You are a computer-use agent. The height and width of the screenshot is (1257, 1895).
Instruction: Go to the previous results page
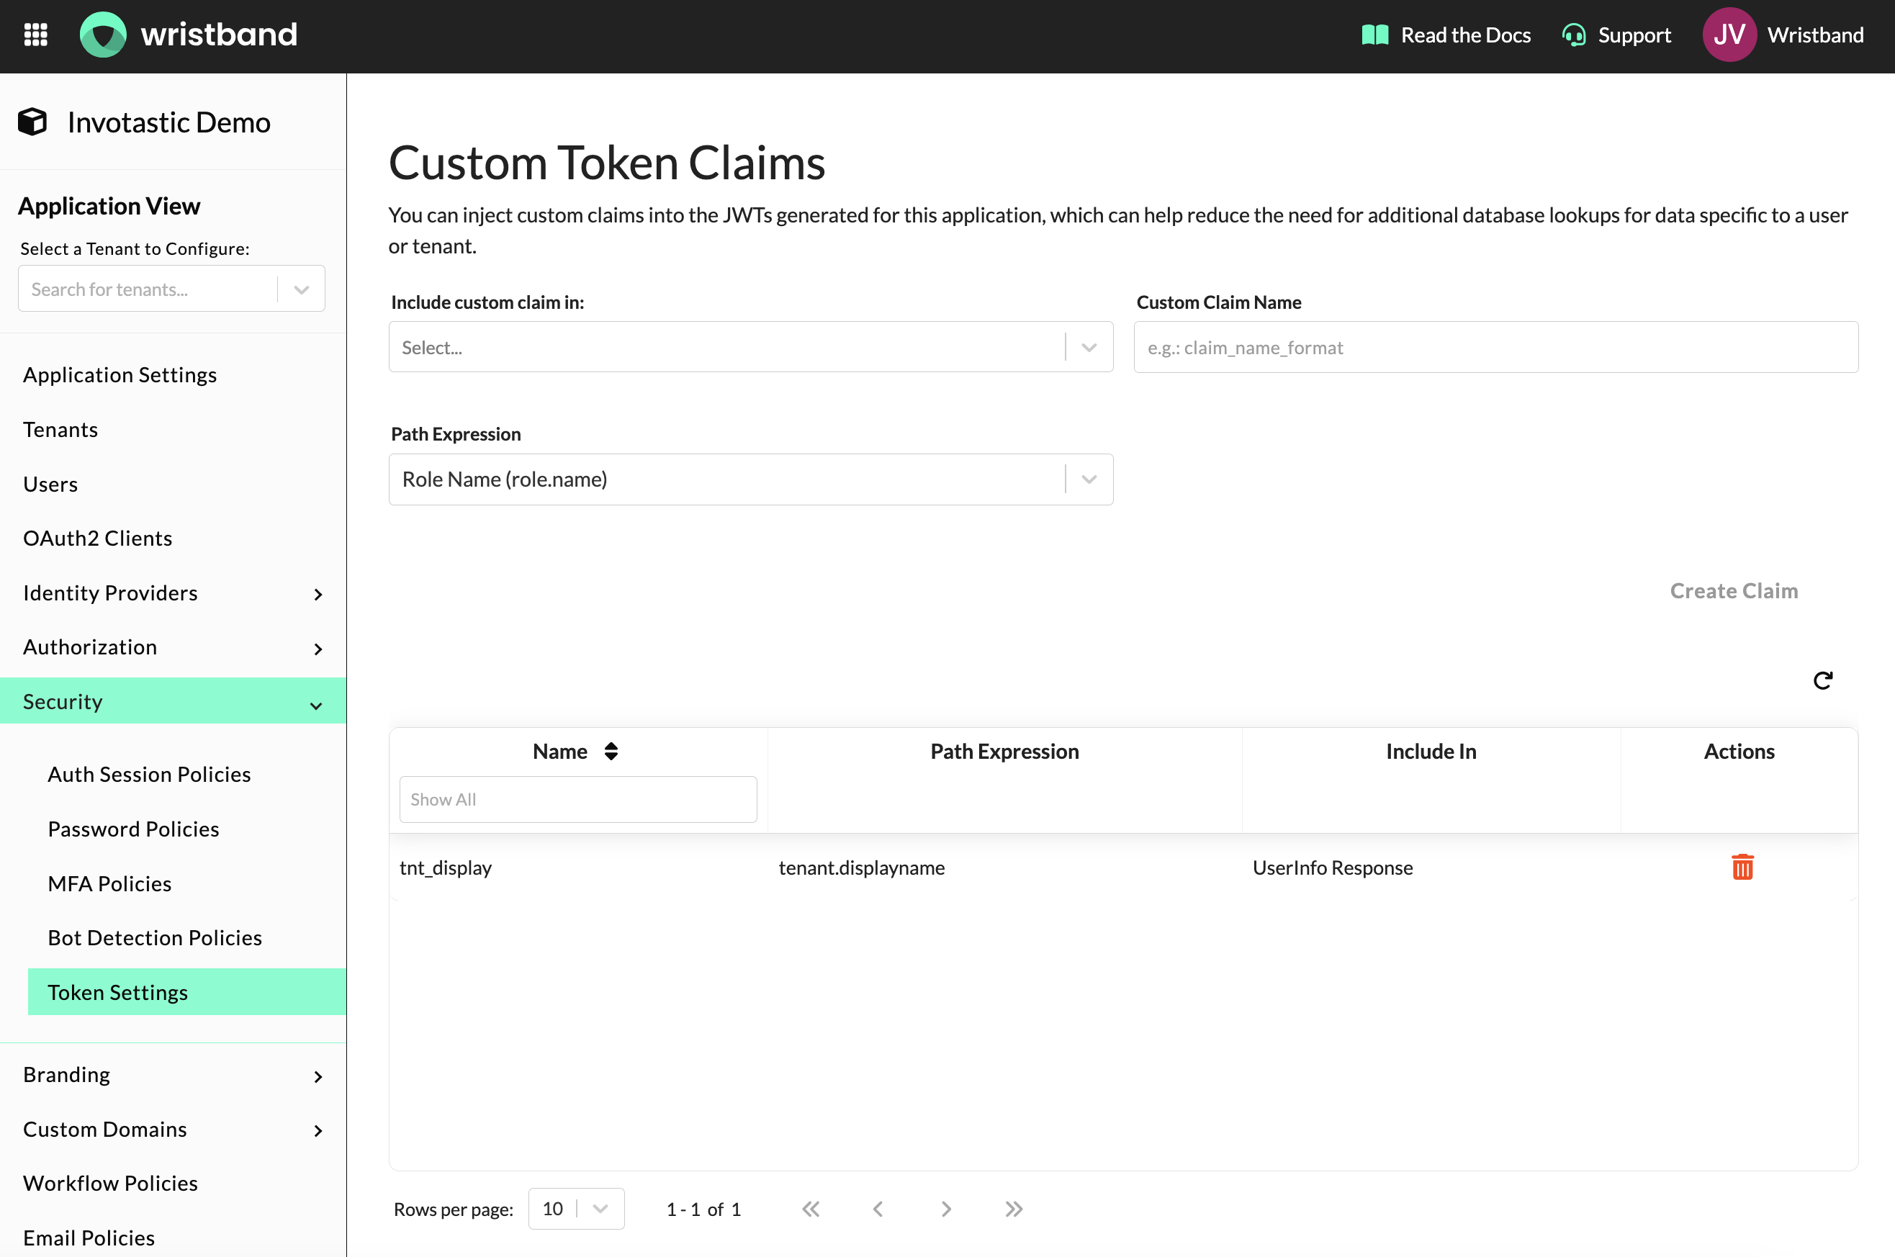click(x=878, y=1209)
